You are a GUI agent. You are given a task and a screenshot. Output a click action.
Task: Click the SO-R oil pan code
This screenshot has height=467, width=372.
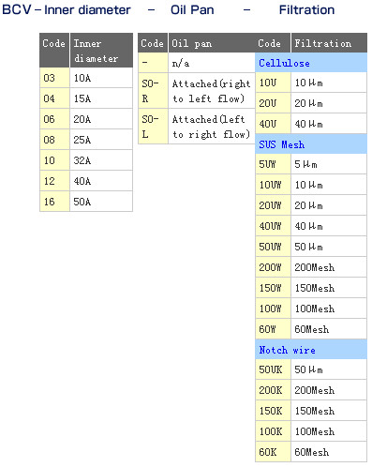point(153,91)
